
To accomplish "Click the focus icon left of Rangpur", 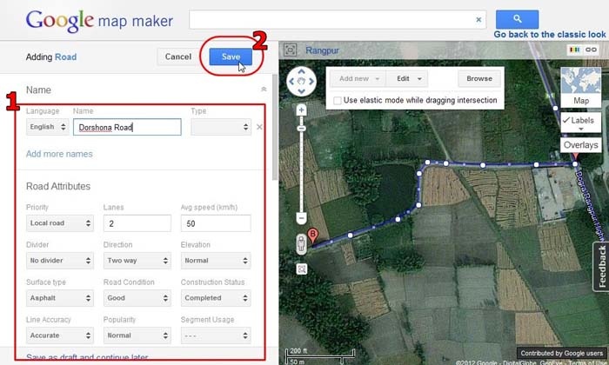I will coord(290,50).
